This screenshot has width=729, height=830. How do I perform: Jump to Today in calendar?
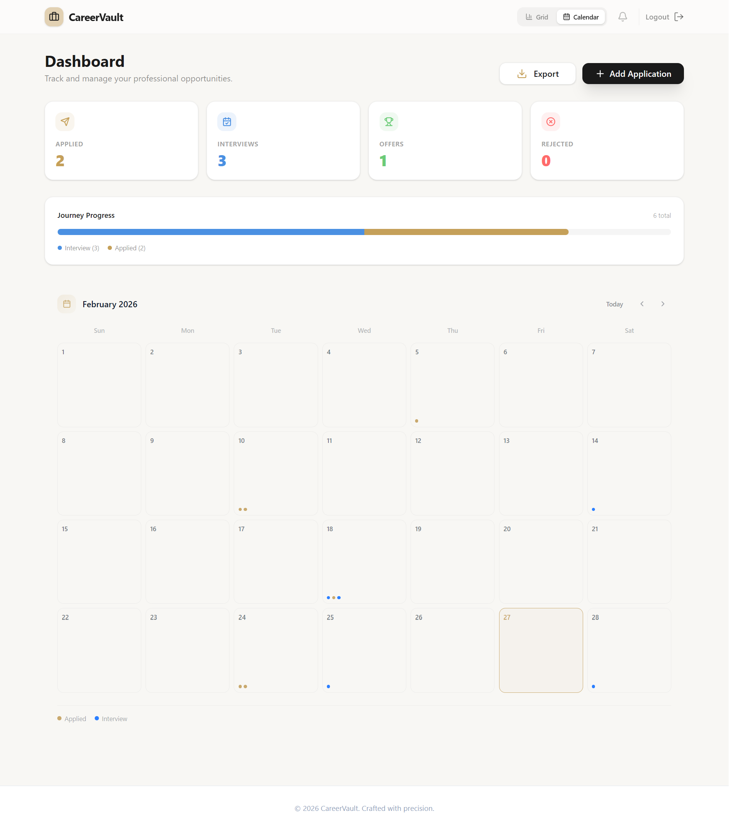click(614, 304)
